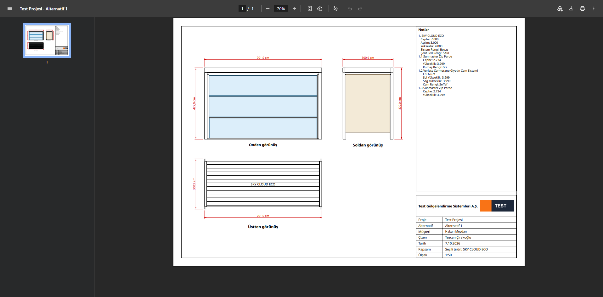Click the 'Müşteri' row label
The image size is (603, 297).
click(424, 232)
